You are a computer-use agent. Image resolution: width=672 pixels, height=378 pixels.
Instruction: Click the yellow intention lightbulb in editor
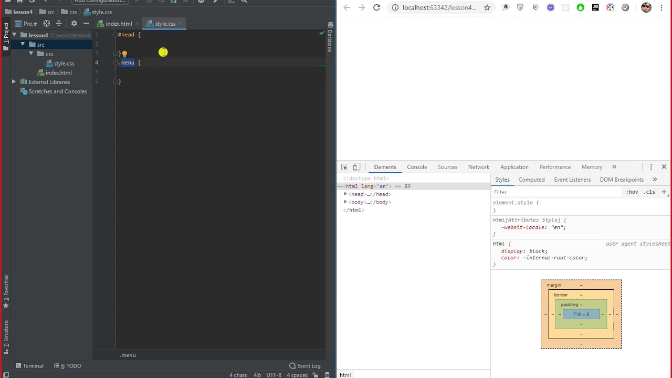coord(124,54)
